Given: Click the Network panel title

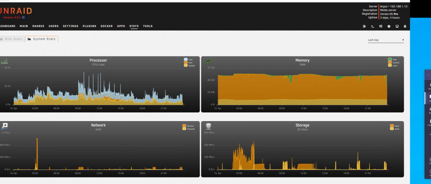Looking at the screenshot, I should [x=98, y=125].
